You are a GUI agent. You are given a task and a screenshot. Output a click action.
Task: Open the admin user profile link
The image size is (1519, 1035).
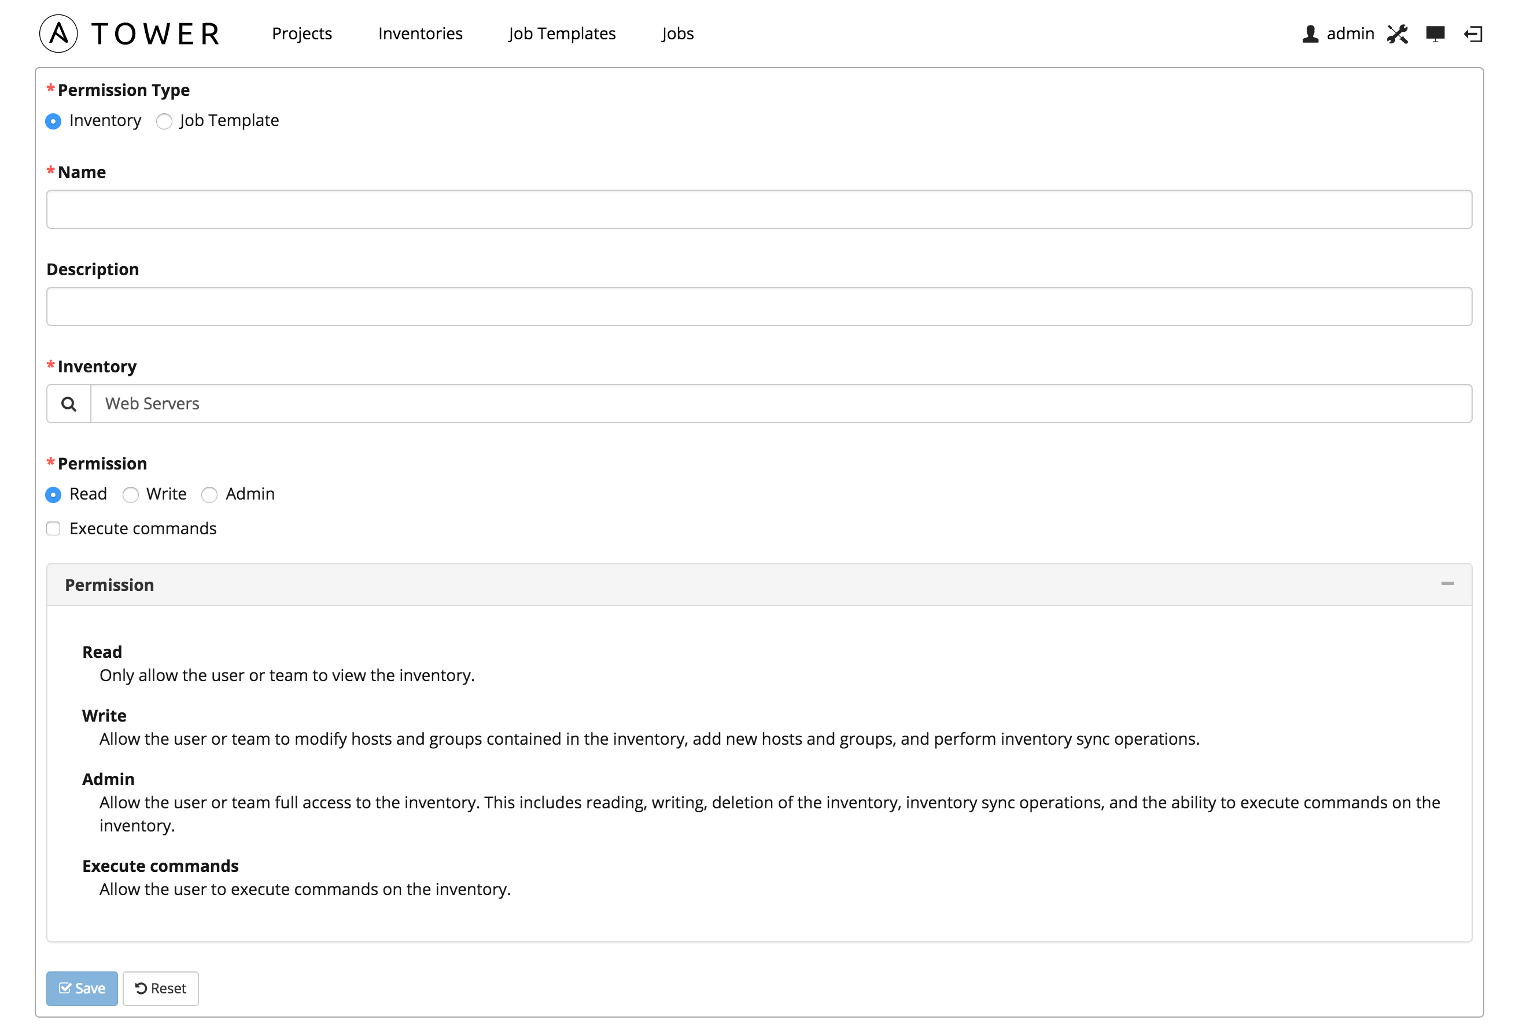click(x=1338, y=34)
